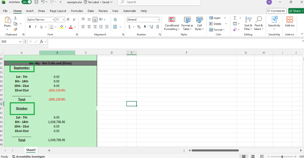Switch to the Draw tab
304x158 pixels.
(x=42, y=11)
